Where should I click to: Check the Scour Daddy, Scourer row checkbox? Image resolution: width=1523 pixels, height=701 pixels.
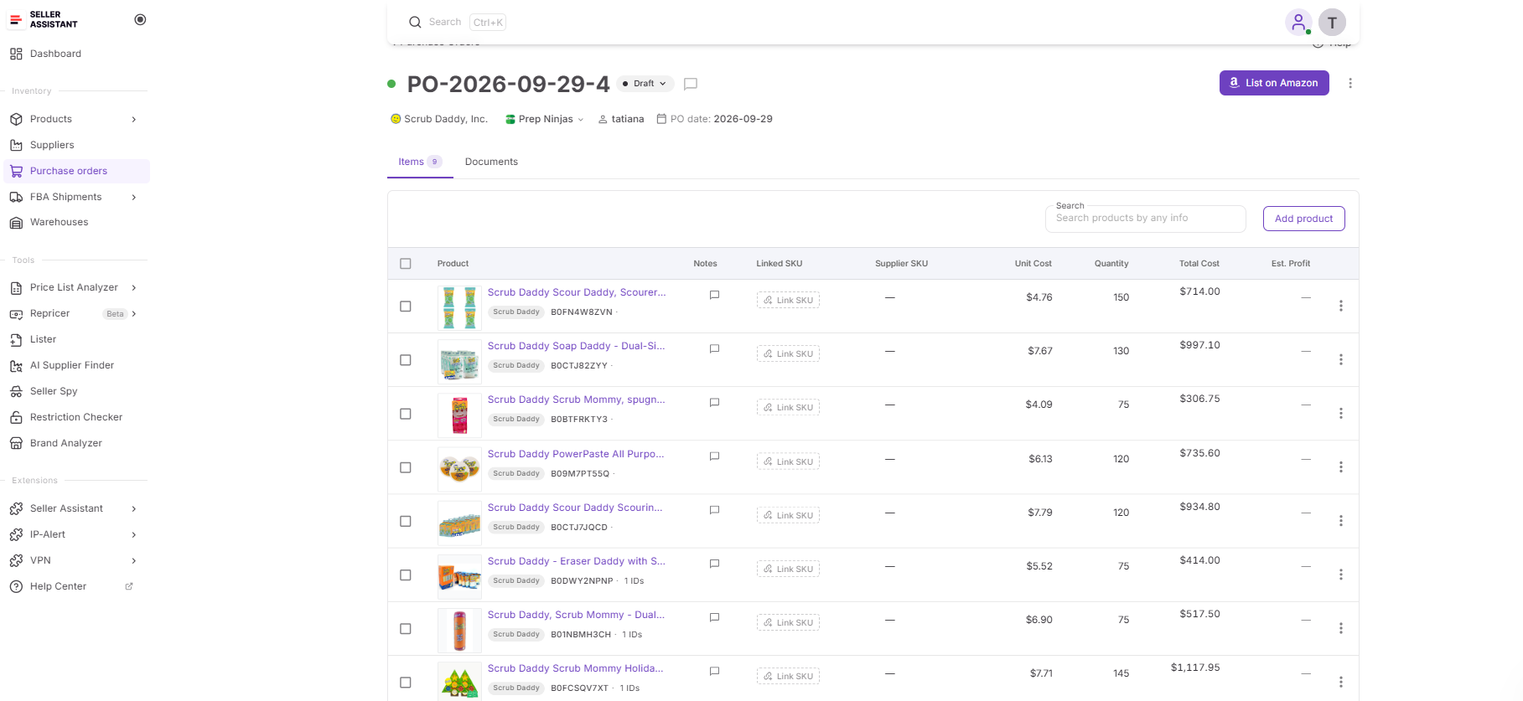click(406, 307)
